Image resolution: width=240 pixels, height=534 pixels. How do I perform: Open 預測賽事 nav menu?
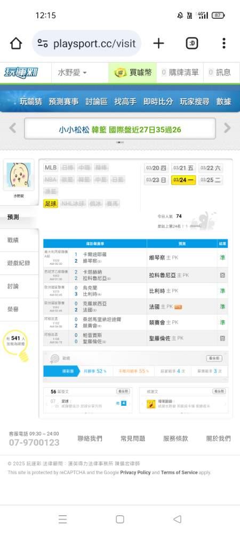63,101
